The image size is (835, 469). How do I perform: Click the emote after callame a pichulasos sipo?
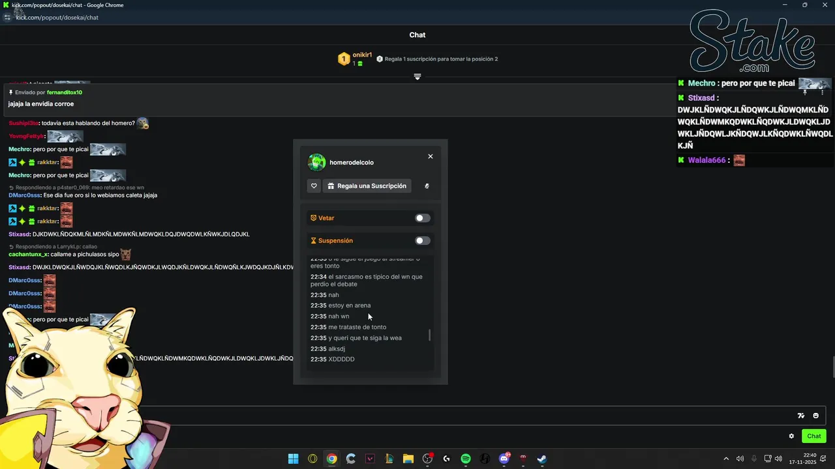[126, 254]
